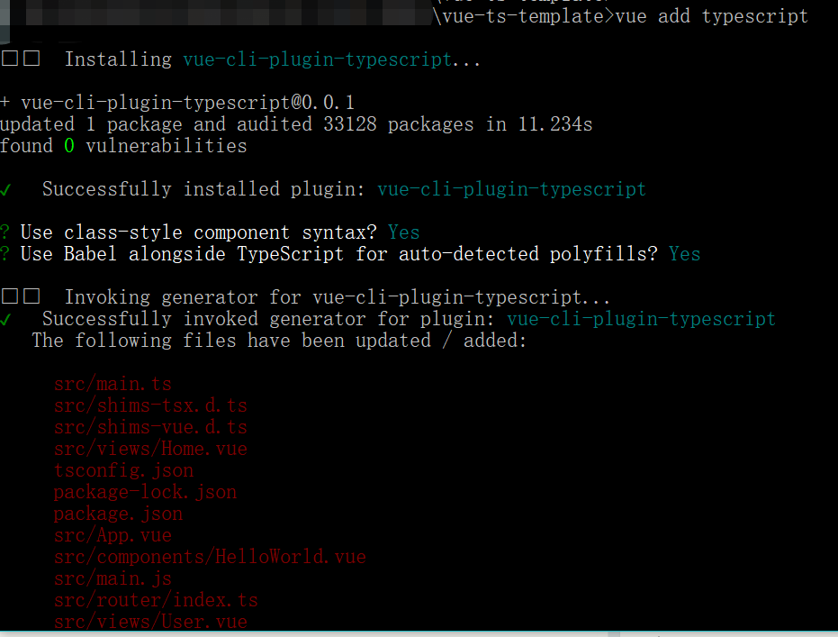Click the Yes answer for class-style syntax
The image size is (838, 637).
pos(403,232)
